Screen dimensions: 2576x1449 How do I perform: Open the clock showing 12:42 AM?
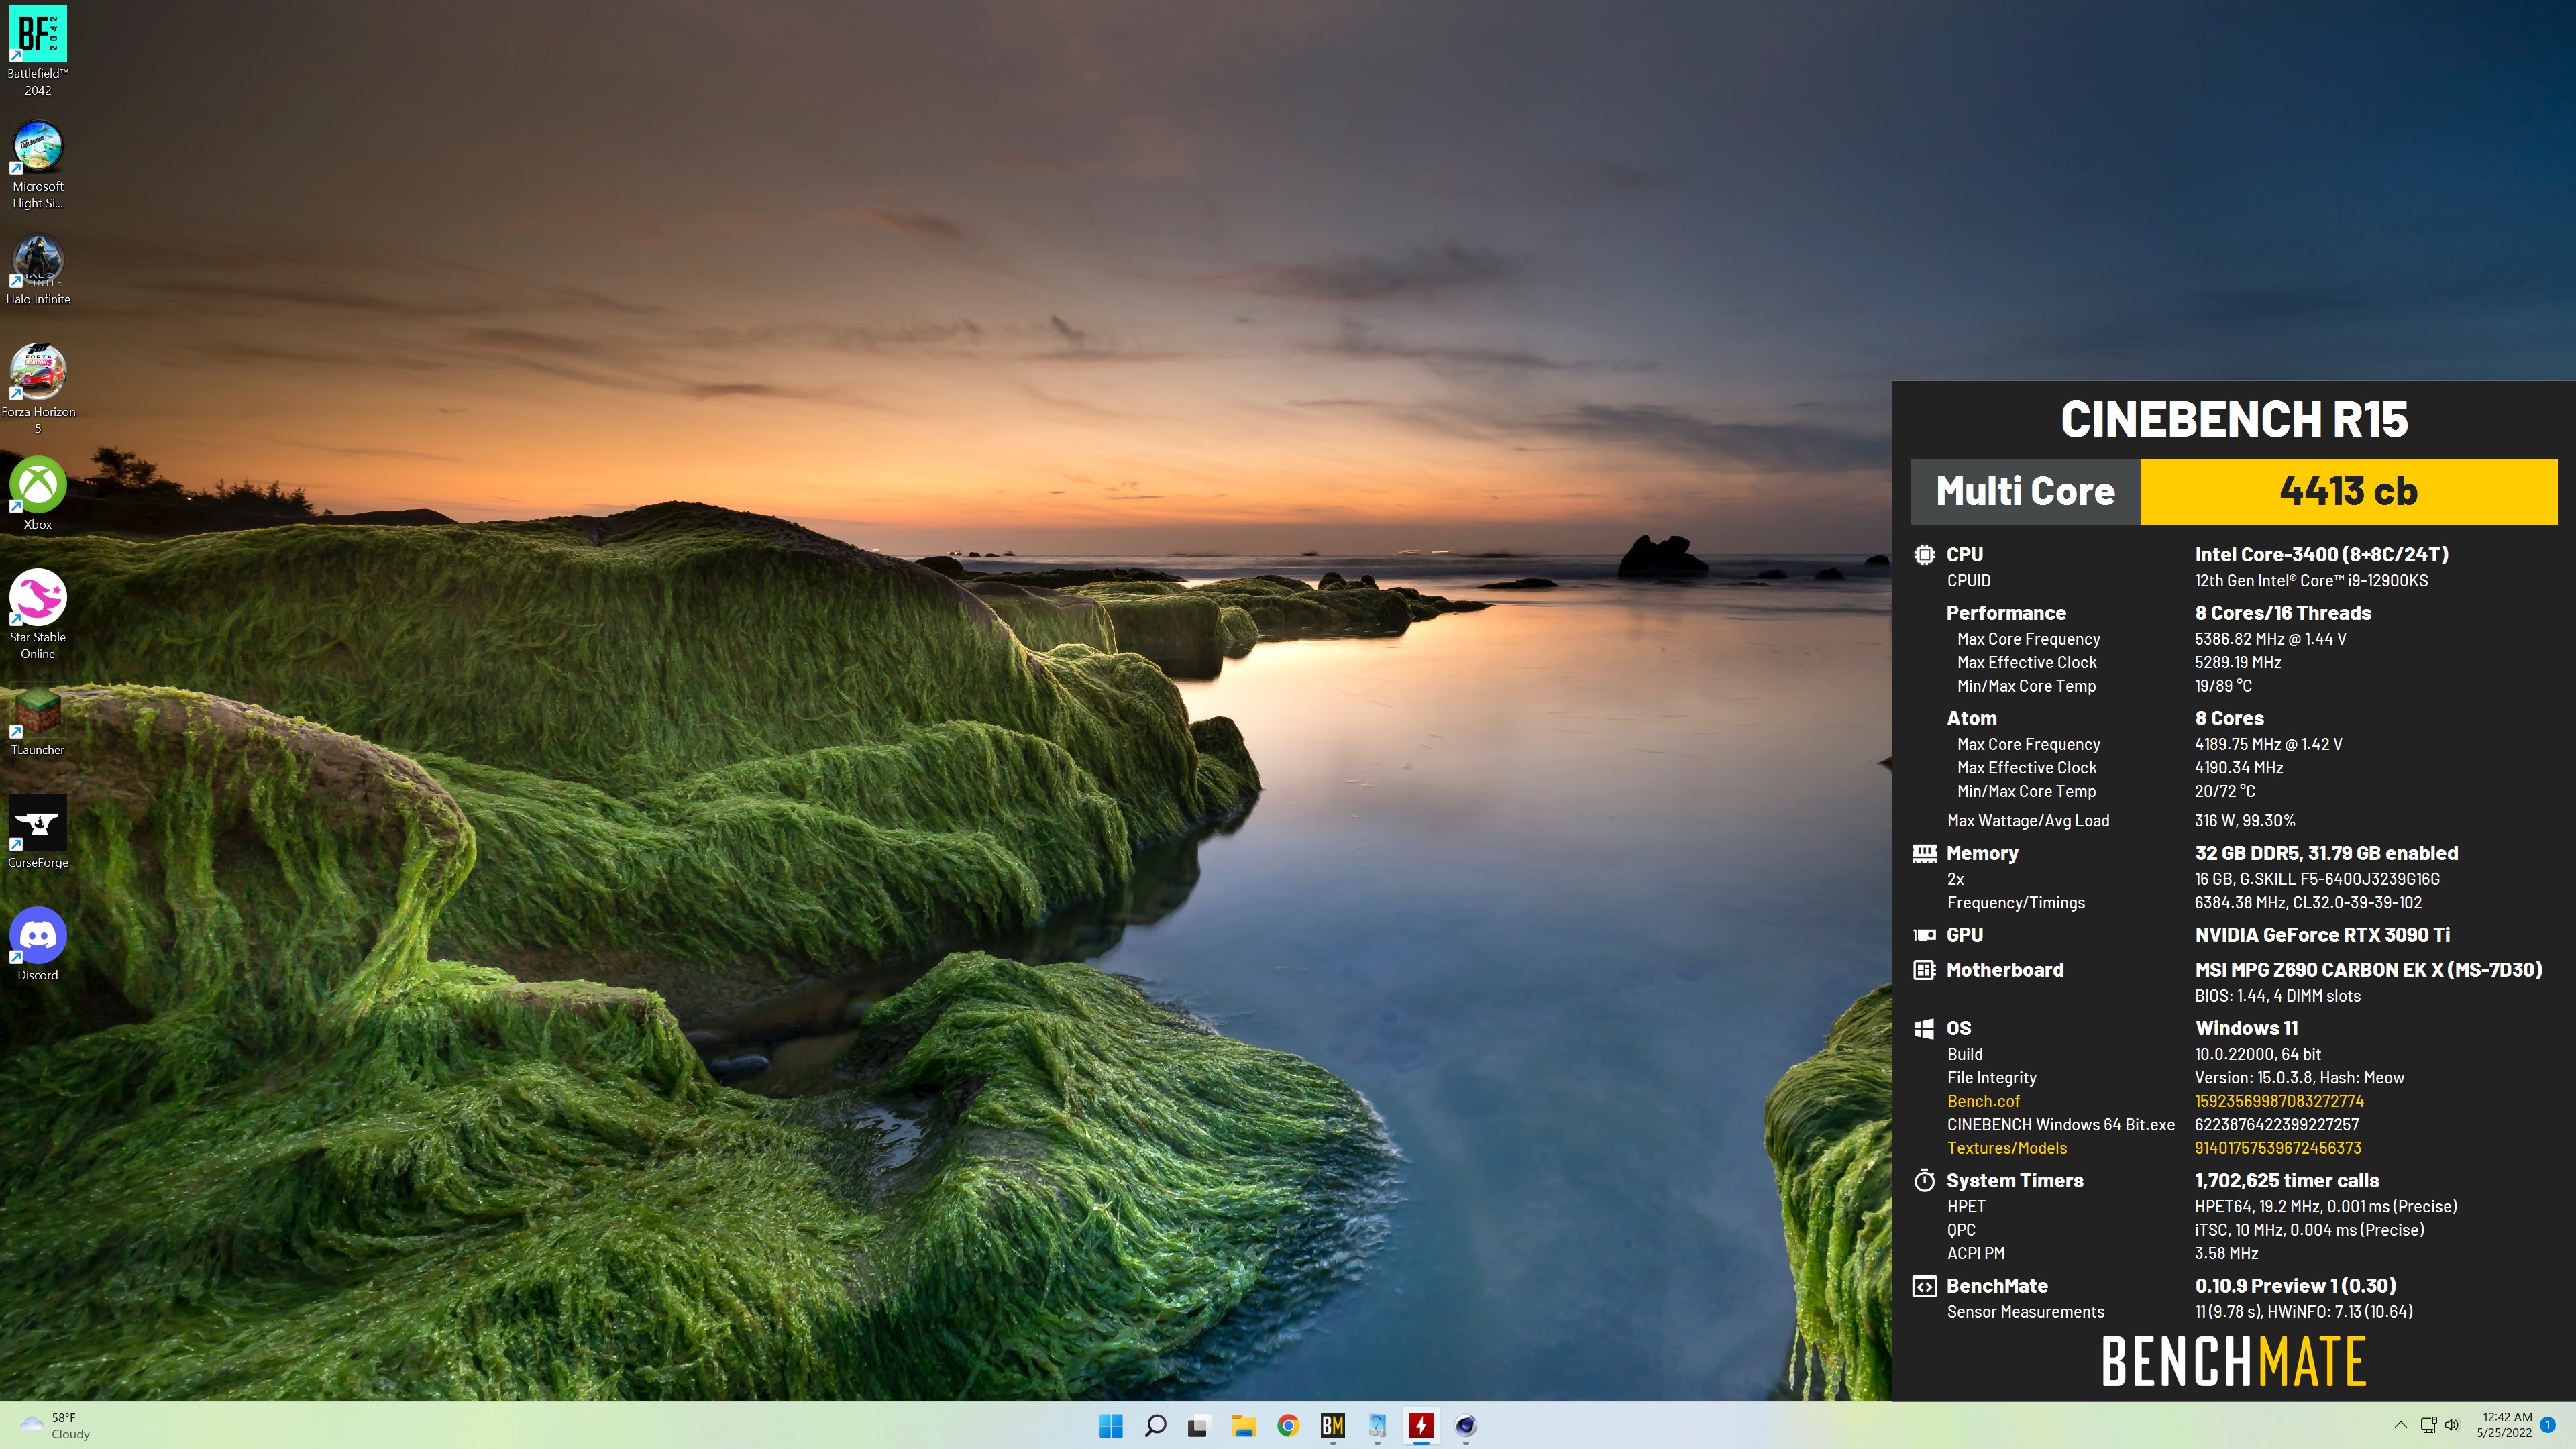click(2505, 1425)
